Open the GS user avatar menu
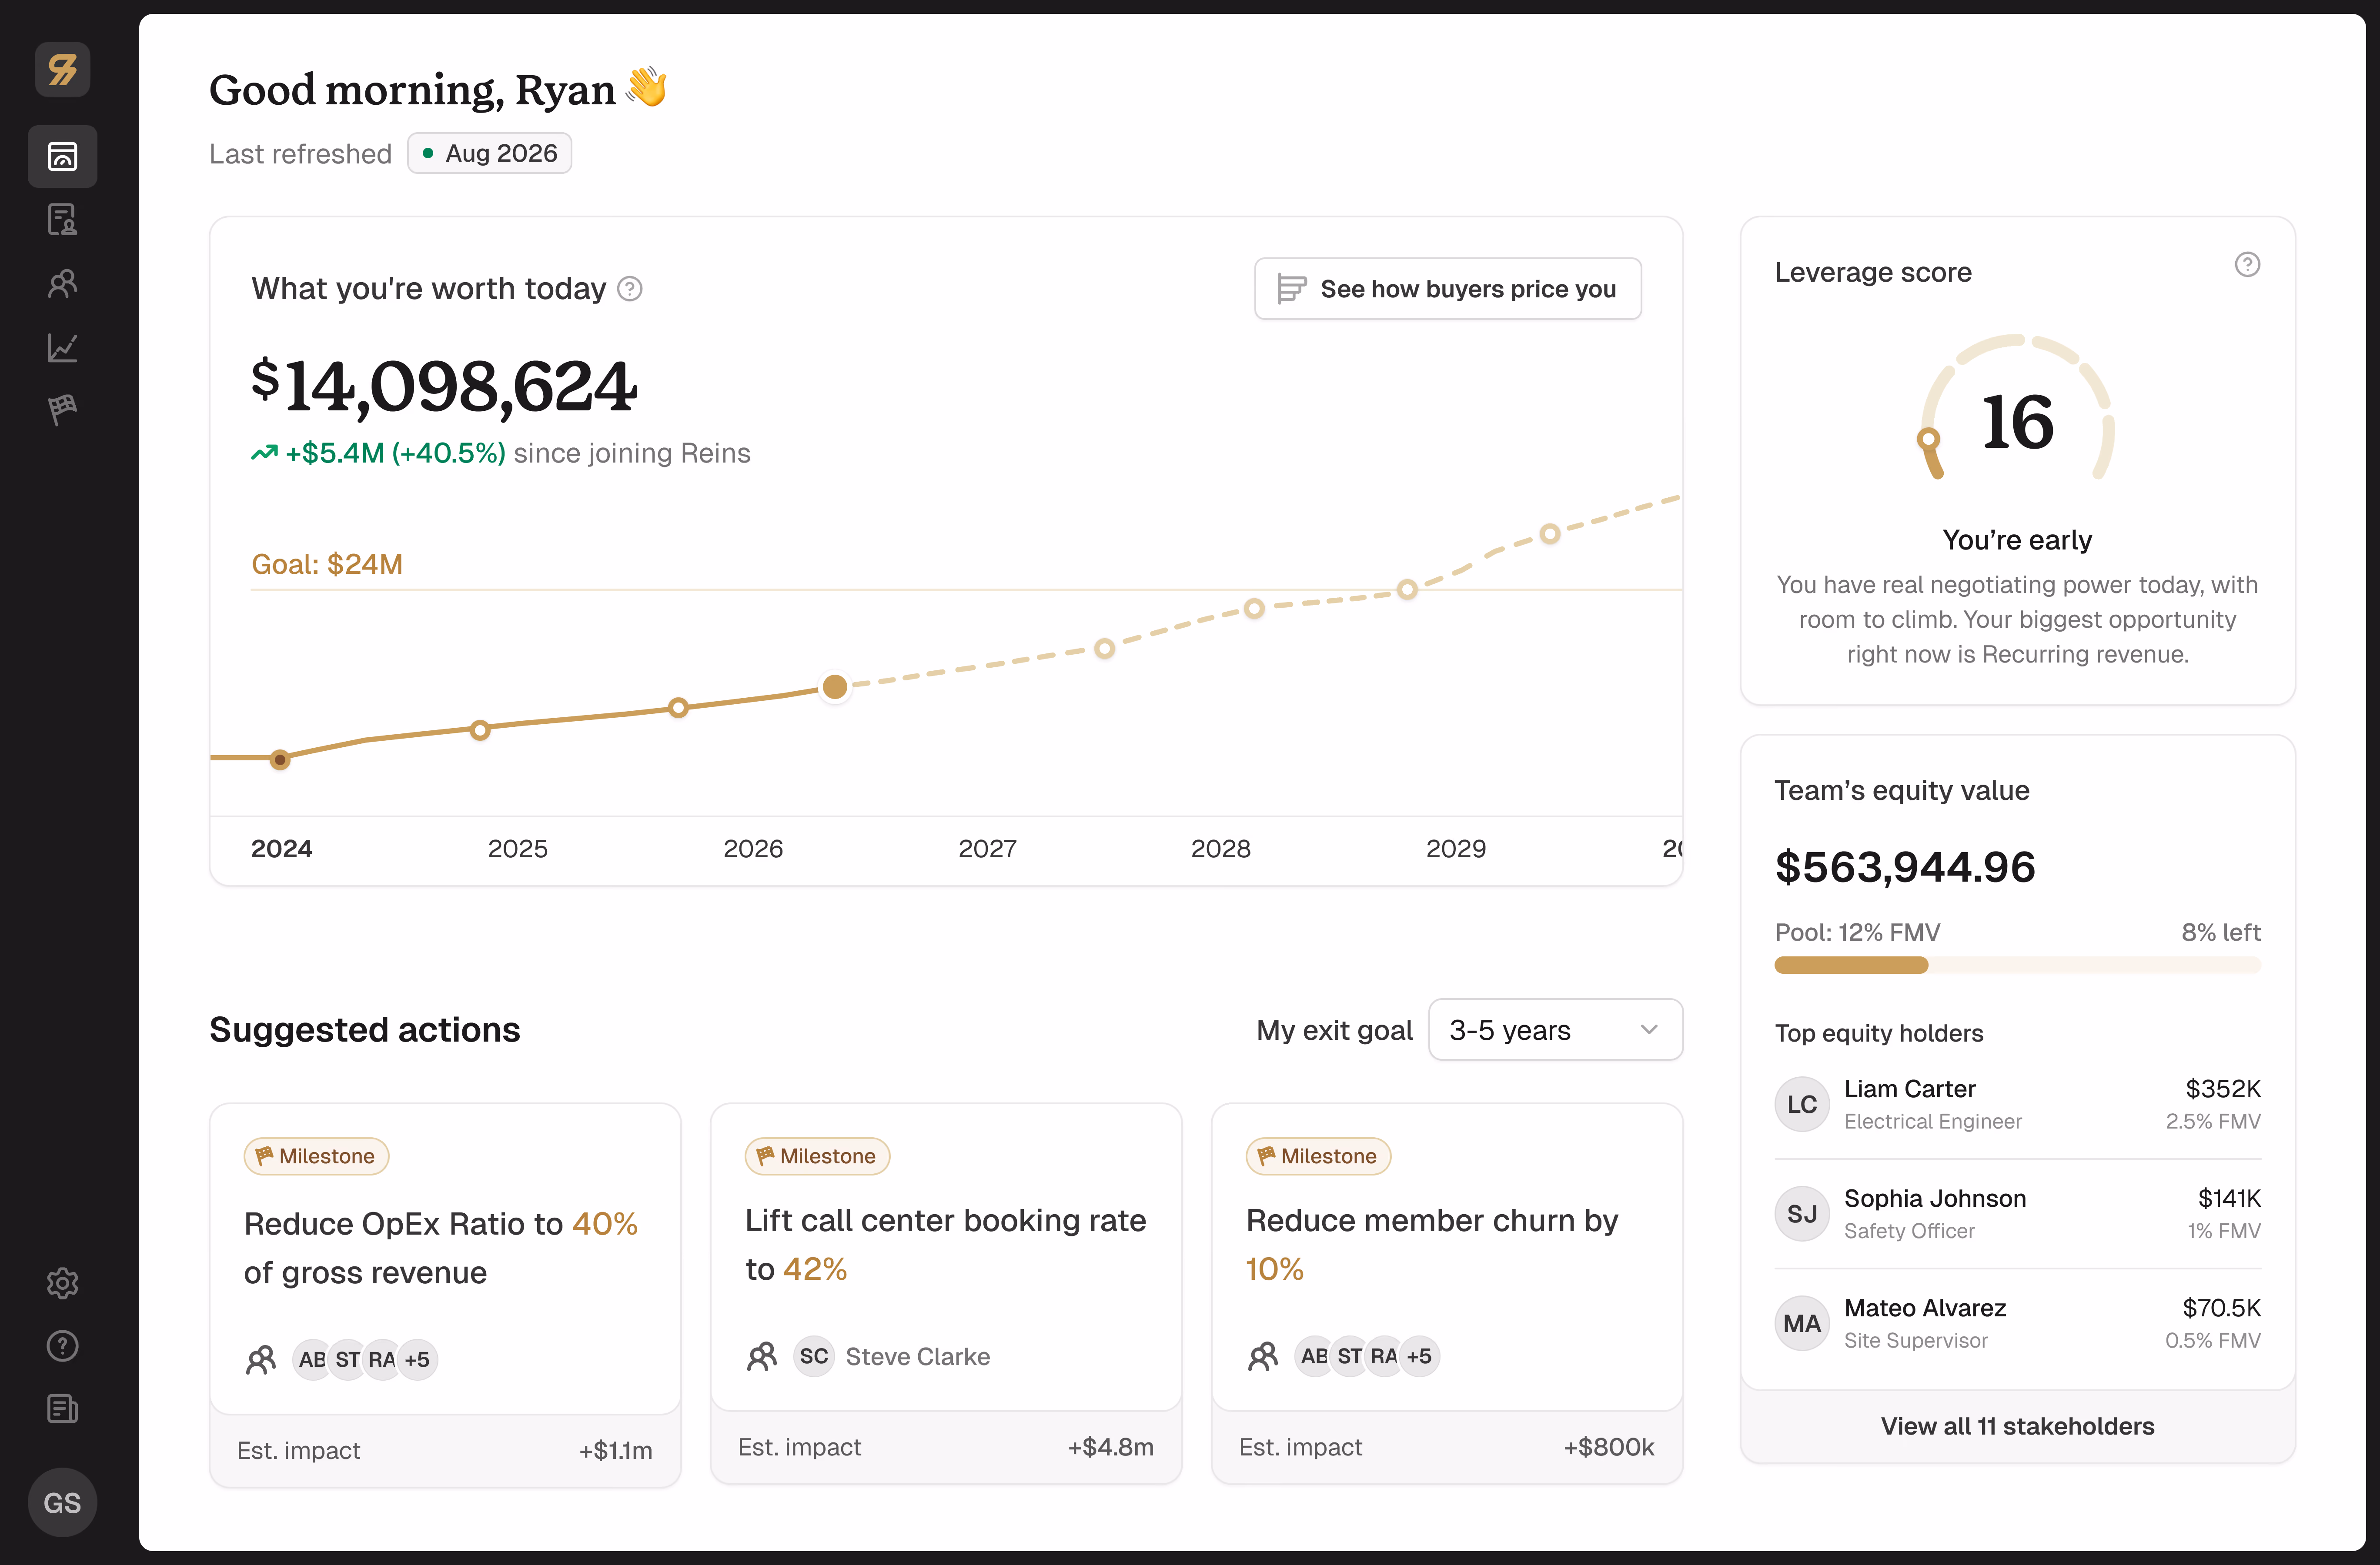Image resolution: width=2380 pixels, height=1565 pixels. point(62,1502)
